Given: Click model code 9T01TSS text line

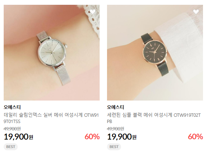Looking at the screenshot, I should [12, 122].
